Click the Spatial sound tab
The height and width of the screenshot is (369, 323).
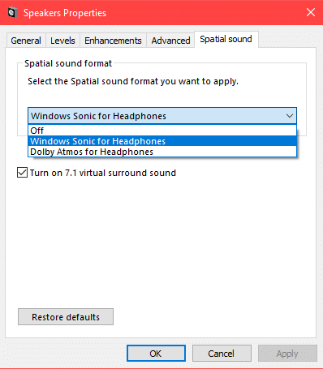tap(226, 39)
